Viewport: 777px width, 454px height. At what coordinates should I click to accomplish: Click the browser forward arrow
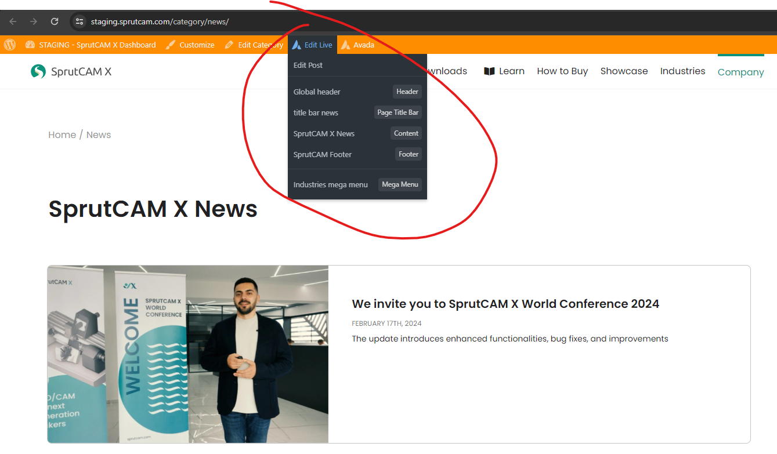(x=34, y=21)
